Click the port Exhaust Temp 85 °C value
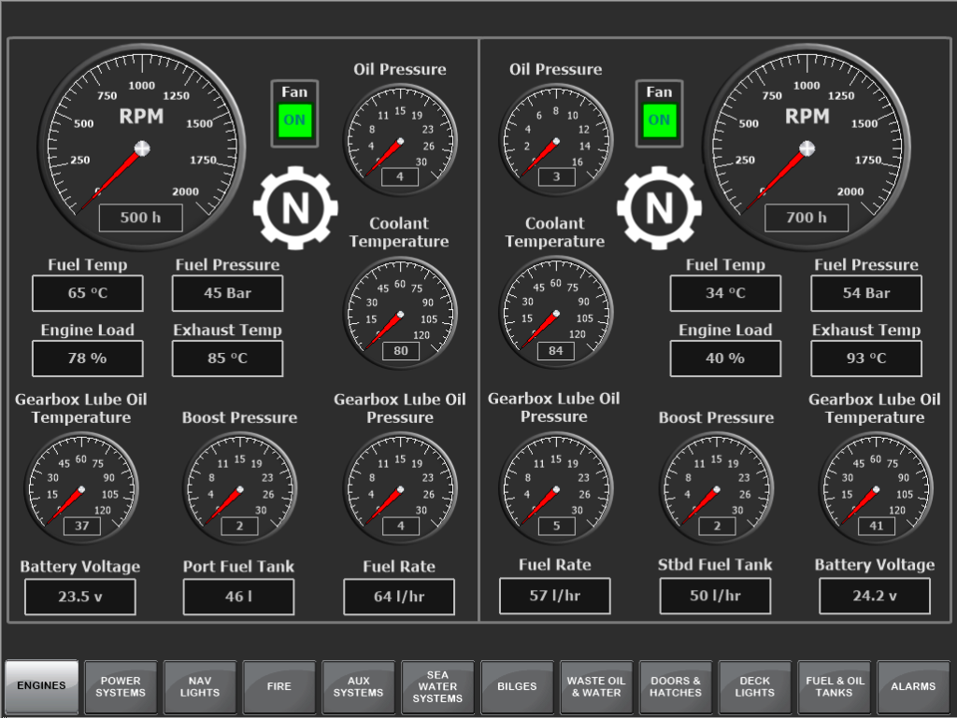 click(228, 359)
